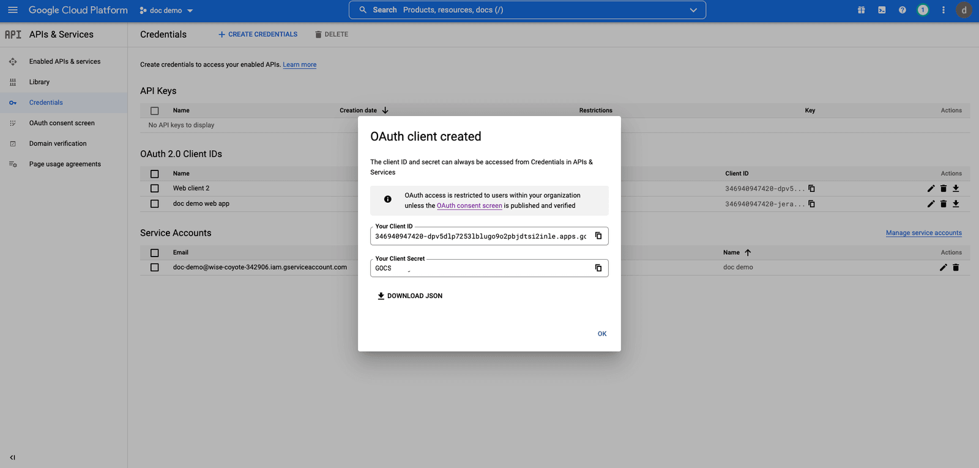This screenshot has height=468, width=979.
Task: Open the Learn more link
Action: tap(300, 65)
